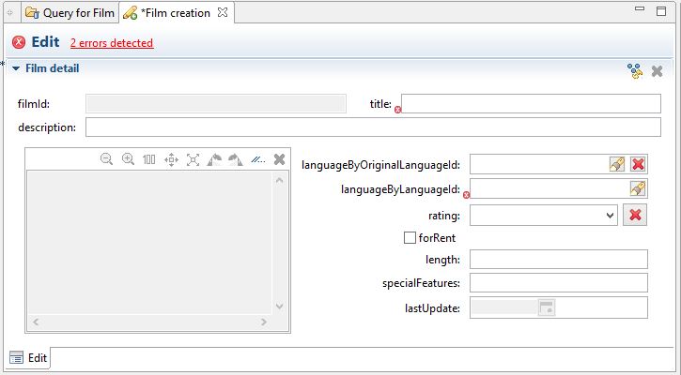
Task: Rotate image counterclockwise in viewer toolbar
Action: (x=214, y=159)
